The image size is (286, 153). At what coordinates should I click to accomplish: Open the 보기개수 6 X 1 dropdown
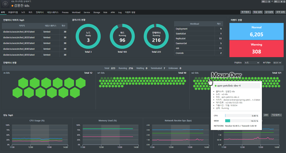pos(277,63)
